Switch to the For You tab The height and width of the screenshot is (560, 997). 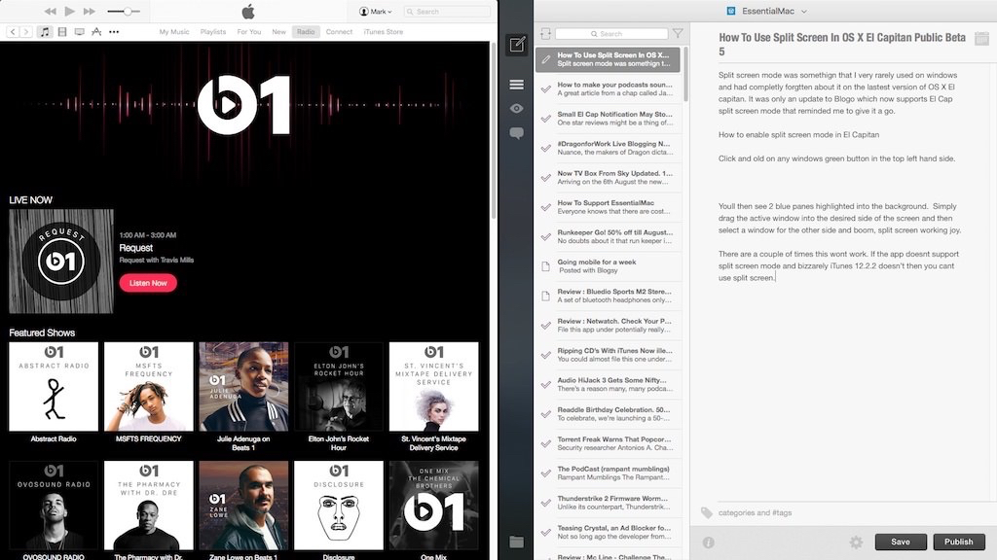click(249, 32)
